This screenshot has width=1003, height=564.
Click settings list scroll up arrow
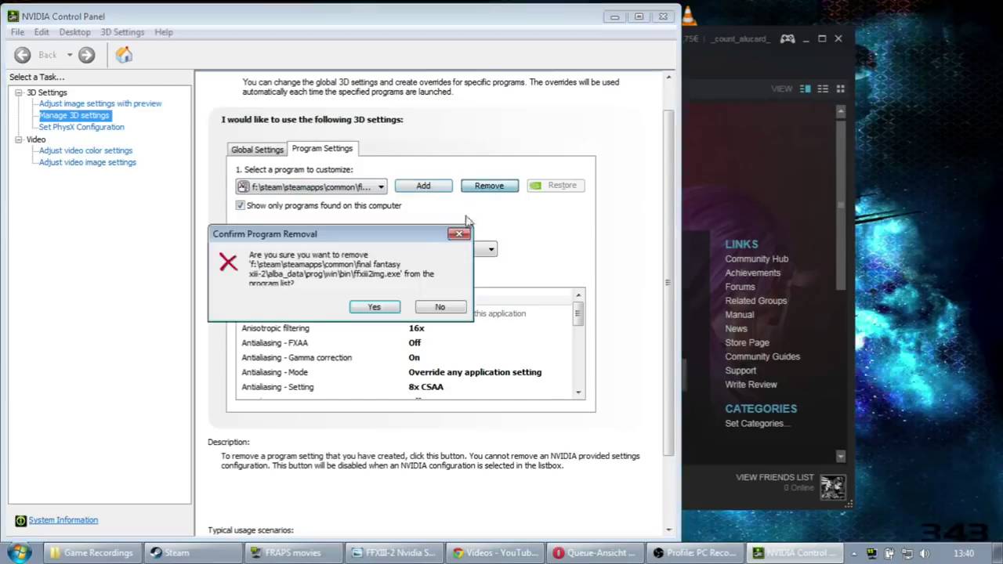coord(578,295)
